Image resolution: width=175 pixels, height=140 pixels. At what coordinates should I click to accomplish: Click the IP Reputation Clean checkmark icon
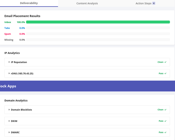(x=165, y=62)
